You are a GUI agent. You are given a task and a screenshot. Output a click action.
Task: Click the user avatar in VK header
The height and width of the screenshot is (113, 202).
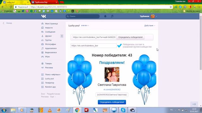point(153,16)
